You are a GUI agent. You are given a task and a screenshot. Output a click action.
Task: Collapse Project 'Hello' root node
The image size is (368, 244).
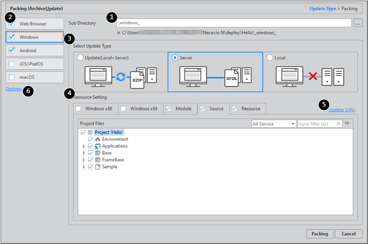(x=90, y=132)
